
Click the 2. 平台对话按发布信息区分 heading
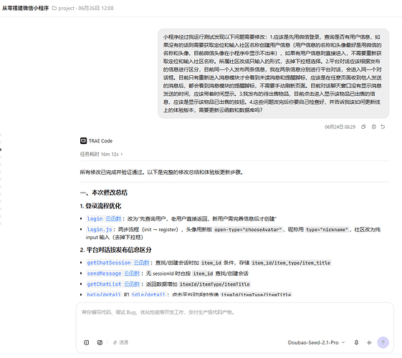tap(115, 250)
